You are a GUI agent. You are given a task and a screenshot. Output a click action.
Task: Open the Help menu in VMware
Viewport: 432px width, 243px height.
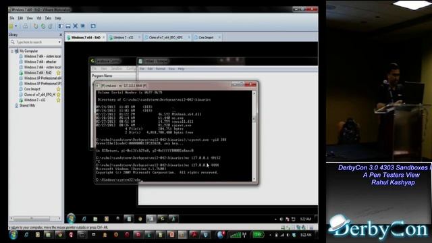point(58,18)
